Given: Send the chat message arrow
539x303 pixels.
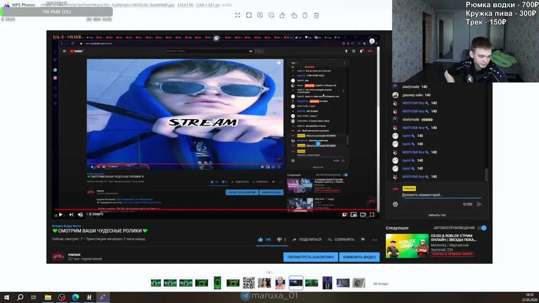Looking at the screenshot, I should [x=479, y=204].
